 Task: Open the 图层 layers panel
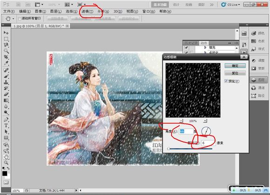click(x=259, y=80)
